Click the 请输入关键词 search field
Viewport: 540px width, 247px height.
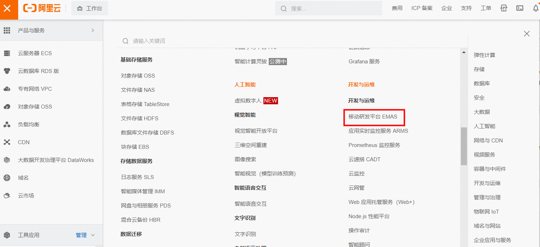[x=292, y=41]
